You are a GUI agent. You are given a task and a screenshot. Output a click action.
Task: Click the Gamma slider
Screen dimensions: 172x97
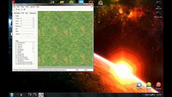click(x=27, y=34)
